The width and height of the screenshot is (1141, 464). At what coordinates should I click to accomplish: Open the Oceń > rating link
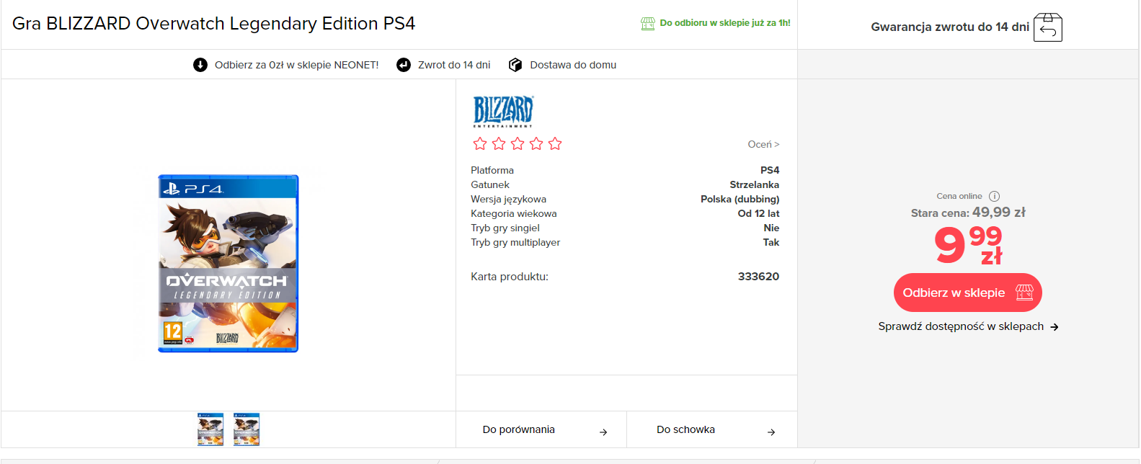(763, 144)
